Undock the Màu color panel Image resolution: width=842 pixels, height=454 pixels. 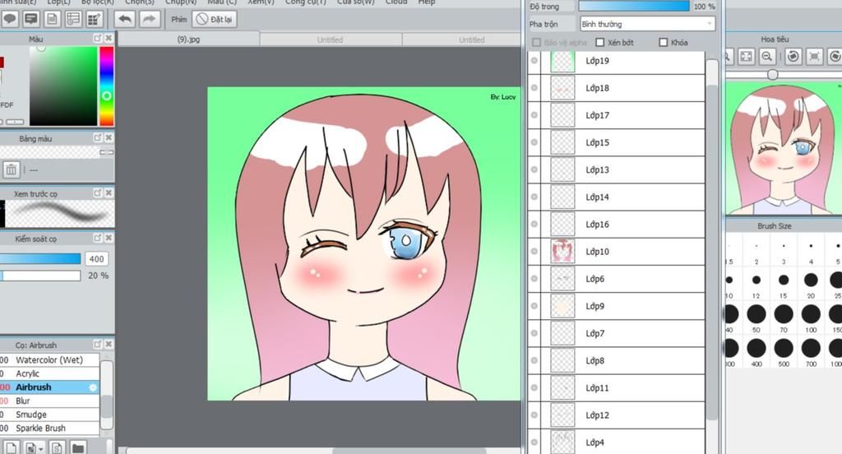tap(98, 38)
